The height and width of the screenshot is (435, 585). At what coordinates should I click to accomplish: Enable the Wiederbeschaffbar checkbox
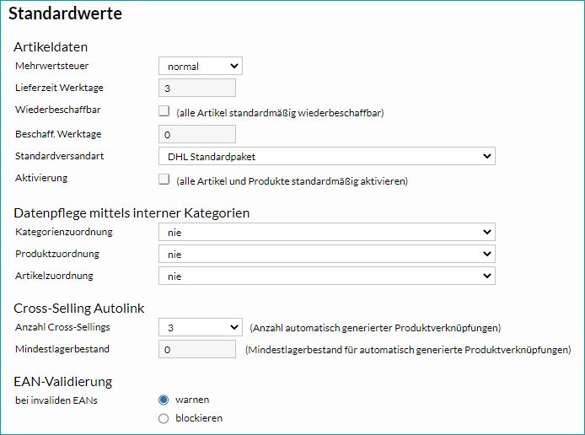click(164, 110)
